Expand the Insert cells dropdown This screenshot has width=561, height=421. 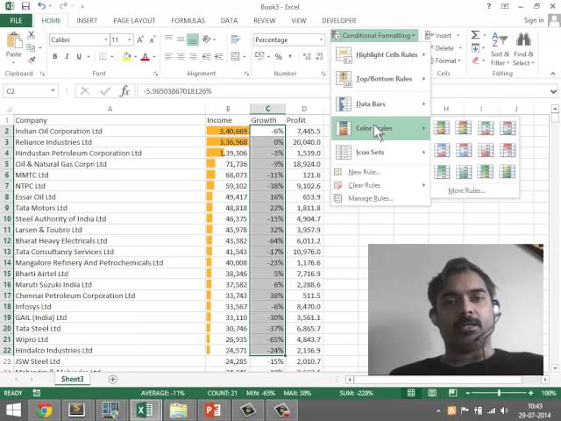tap(458, 35)
